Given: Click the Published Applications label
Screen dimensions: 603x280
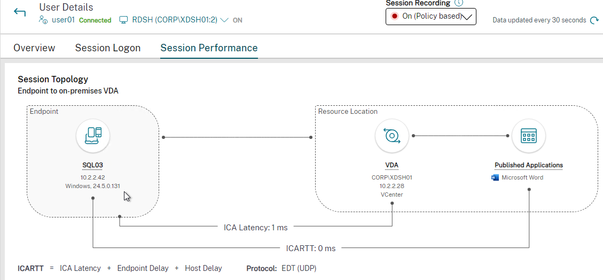Looking at the screenshot, I should (528, 166).
